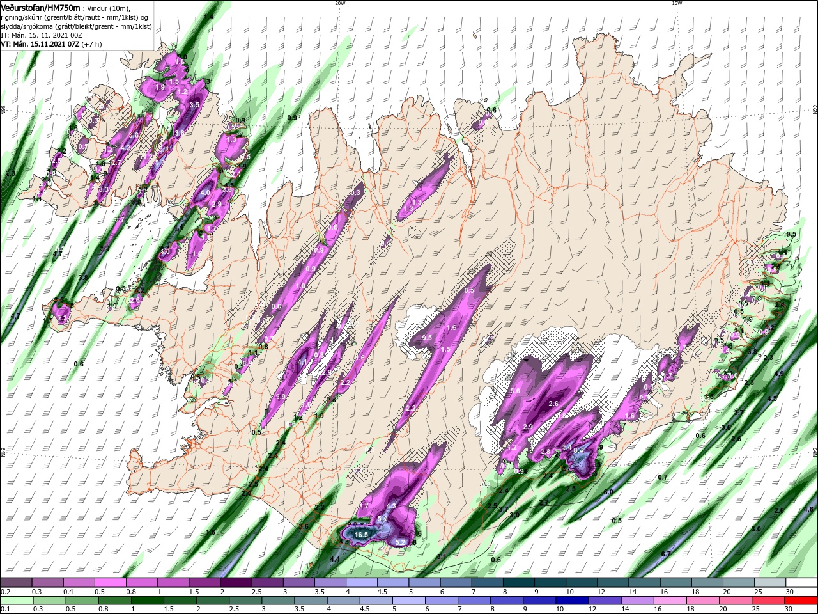Pick the deep navy blue swatch at 10 on the lower scale

(572, 601)
